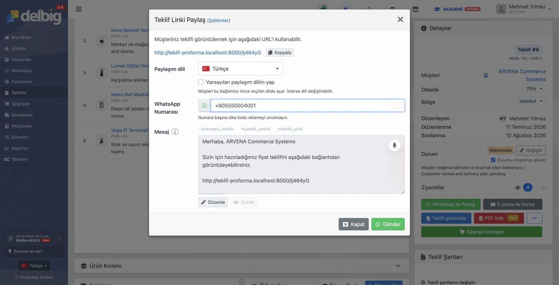Screen dimensions: 559x285
Task: Click PDF İndir button
Action: (x=499, y=218)
